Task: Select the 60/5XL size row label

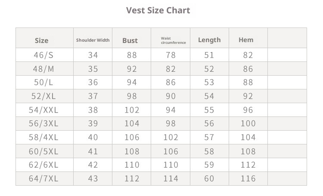Action: click(x=43, y=151)
